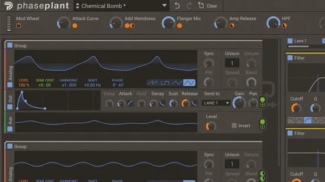Click the first Analog PW knob
The height and width of the screenshot is (182, 325).
[209, 82]
